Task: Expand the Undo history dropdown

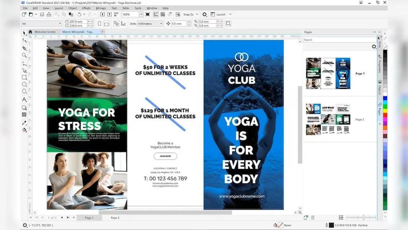Action: (x=84, y=14)
